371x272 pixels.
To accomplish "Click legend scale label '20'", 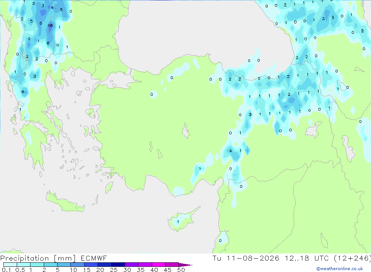I will pos(100,270).
